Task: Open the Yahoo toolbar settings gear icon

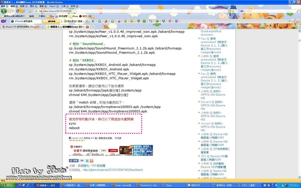Action: pyautogui.click(x=297, y=21)
